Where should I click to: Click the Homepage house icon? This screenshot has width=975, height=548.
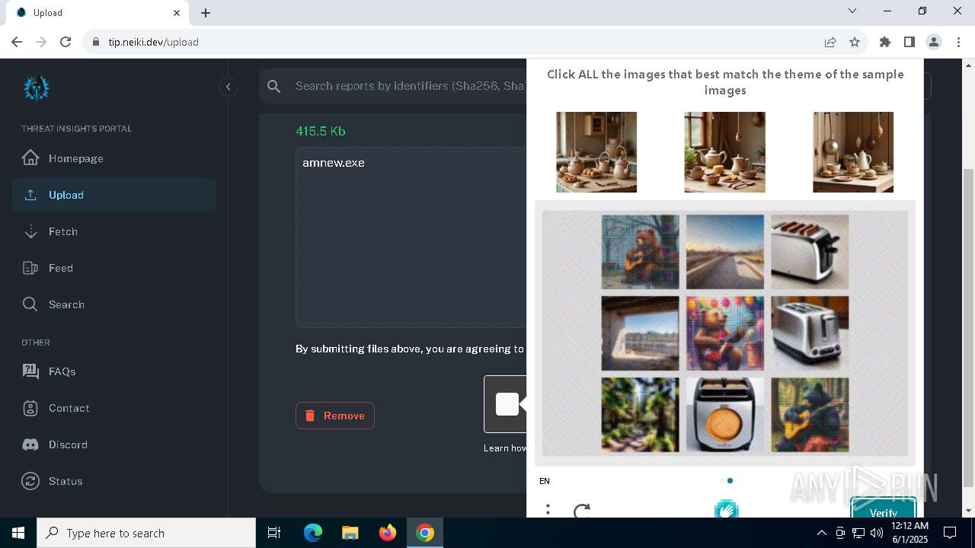pos(30,158)
